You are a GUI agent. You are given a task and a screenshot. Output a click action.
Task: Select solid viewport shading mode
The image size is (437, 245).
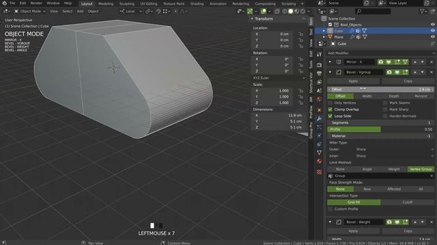pyautogui.click(x=291, y=12)
